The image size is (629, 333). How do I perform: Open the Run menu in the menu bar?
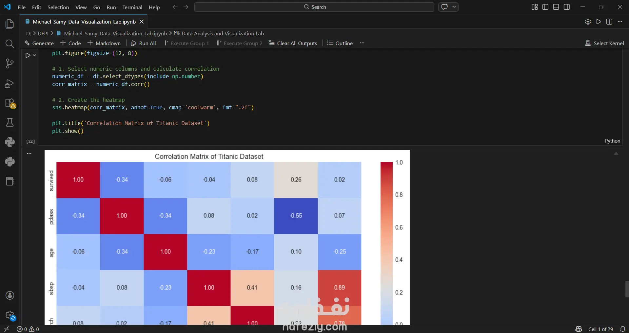coord(111,7)
